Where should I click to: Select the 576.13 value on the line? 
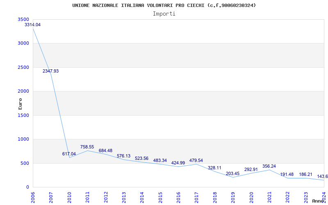123,156
